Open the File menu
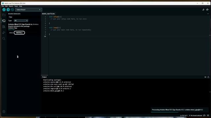This screenshot has height=118, width=211. click(x=3, y=6)
